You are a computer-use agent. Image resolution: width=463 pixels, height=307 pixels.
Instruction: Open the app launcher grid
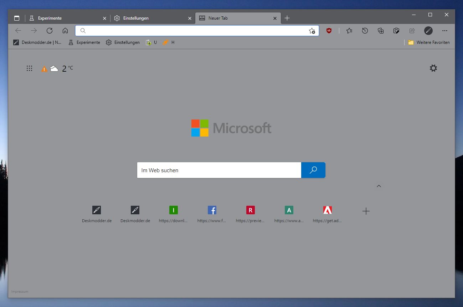click(30, 68)
